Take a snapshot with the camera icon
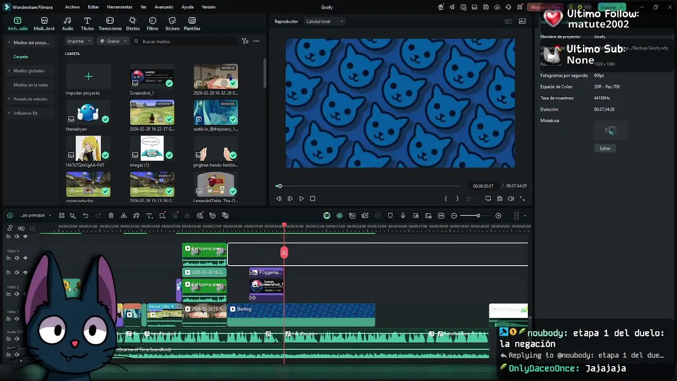The image size is (677, 381). coord(499,198)
